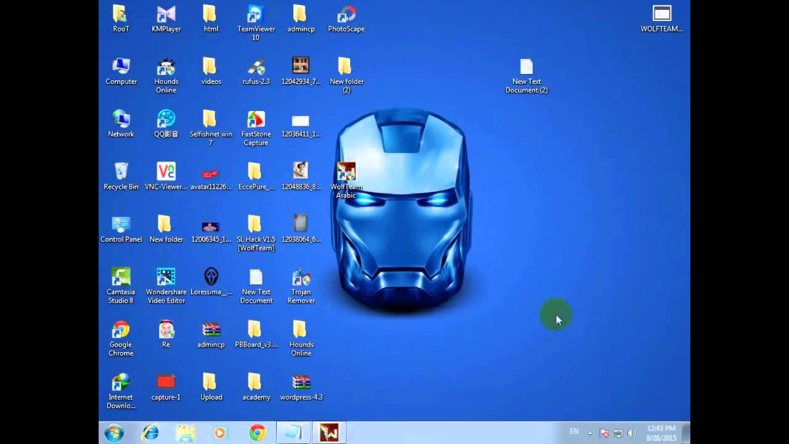Launch Internet Download Manager shortcut
This screenshot has width=789, height=444.
click(121, 390)
